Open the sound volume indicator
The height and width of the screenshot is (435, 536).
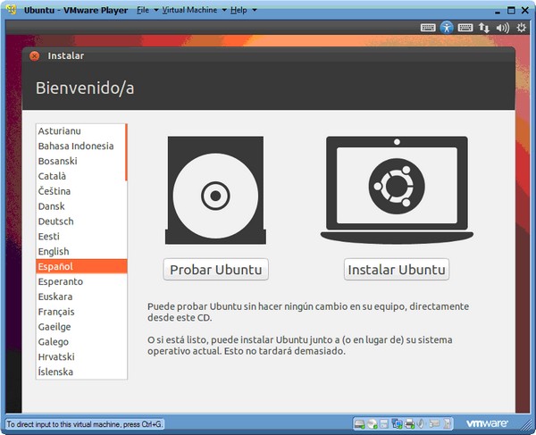click(502, 28)
